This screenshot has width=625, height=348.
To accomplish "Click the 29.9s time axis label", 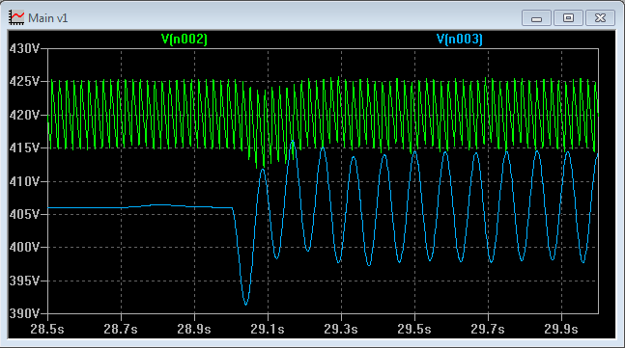I will tap(561, 329).
